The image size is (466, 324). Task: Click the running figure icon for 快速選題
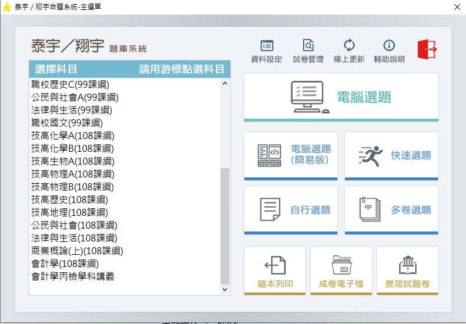371,155
